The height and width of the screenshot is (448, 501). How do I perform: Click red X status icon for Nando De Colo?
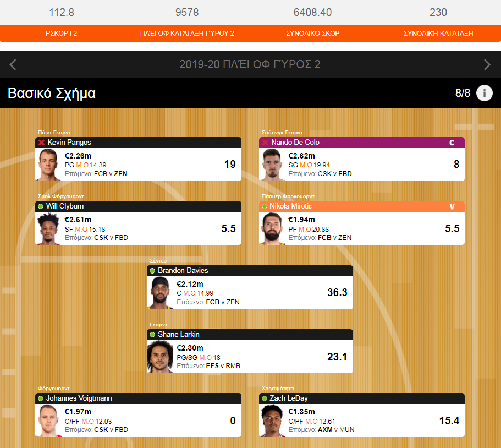click(x=265, y=143)
